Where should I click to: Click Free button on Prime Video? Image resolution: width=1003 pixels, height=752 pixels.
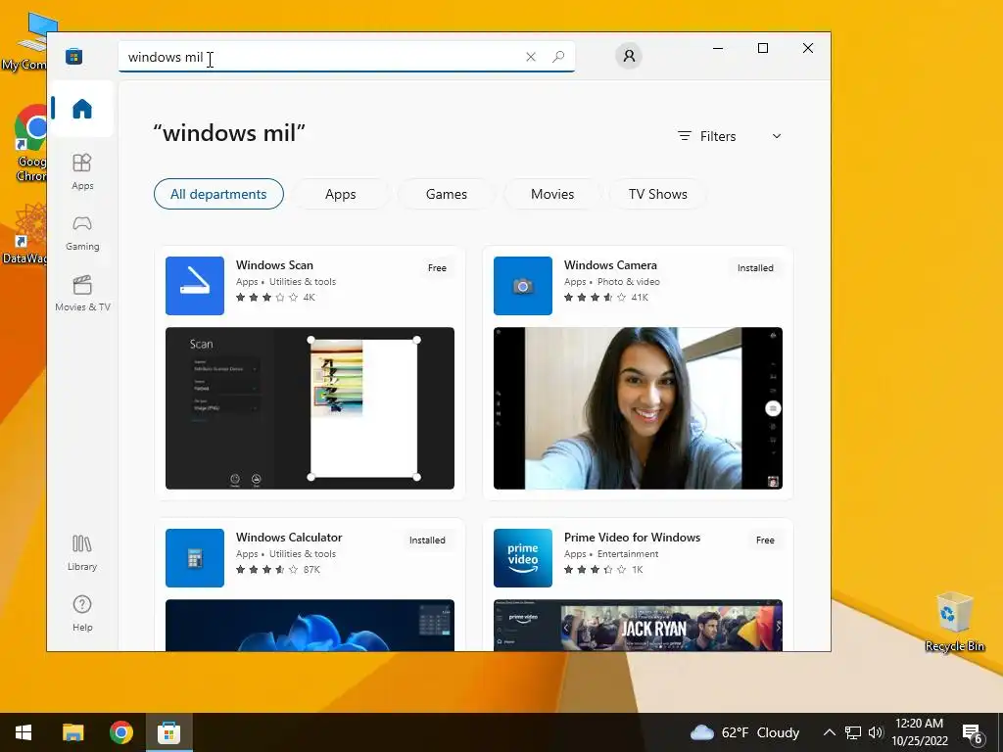point(765,540)
